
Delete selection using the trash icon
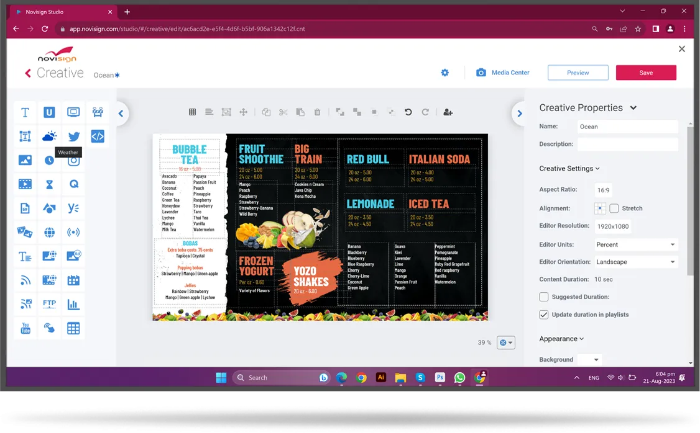pos(317,112)
